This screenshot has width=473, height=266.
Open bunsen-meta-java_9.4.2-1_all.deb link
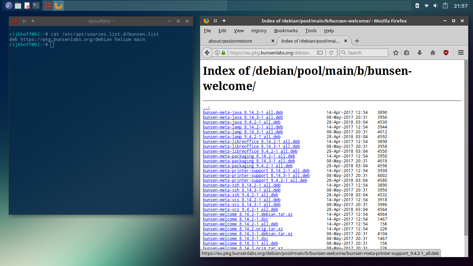point(242,122)
